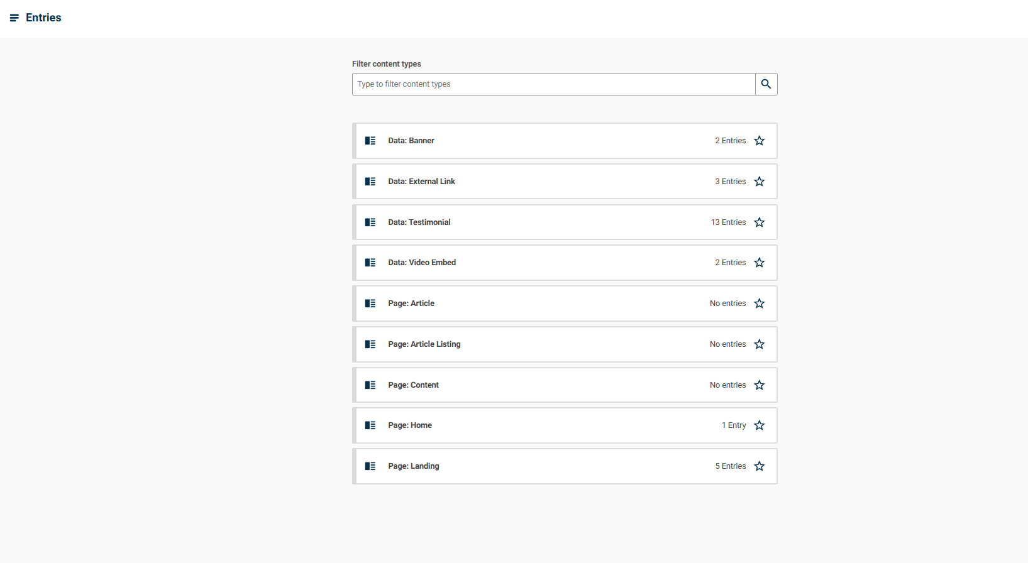Open Page: Content entries
Image resolution: width=1028 pixels, height=563 pixels.
565,385
